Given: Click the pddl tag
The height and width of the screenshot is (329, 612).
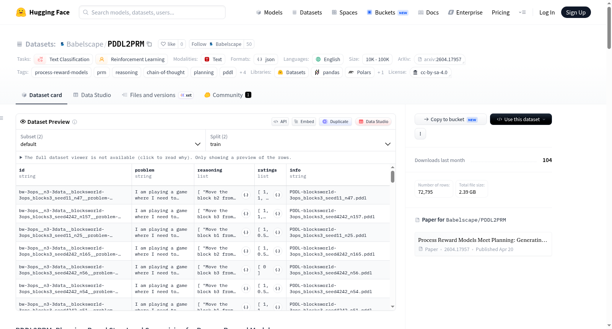Looking at the screenshot, I should point(228,72).
